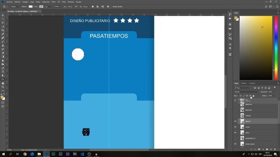Click the add layer mask icon

coord(259,149)
